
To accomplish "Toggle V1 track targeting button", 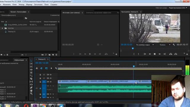I will 44,82.
